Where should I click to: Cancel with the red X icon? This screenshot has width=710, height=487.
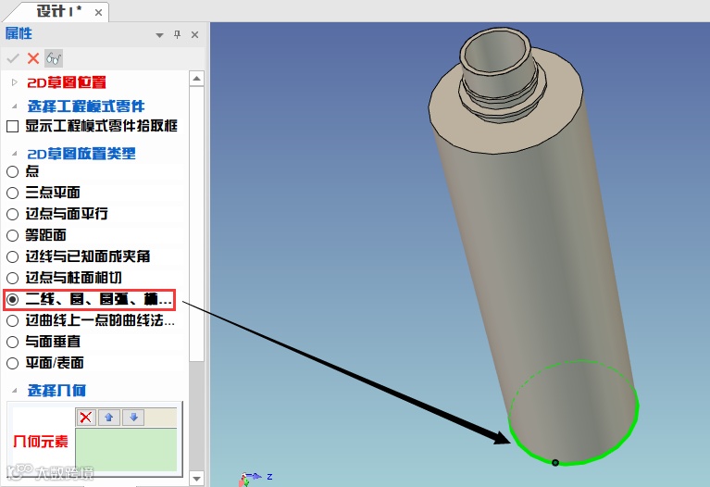33,58
